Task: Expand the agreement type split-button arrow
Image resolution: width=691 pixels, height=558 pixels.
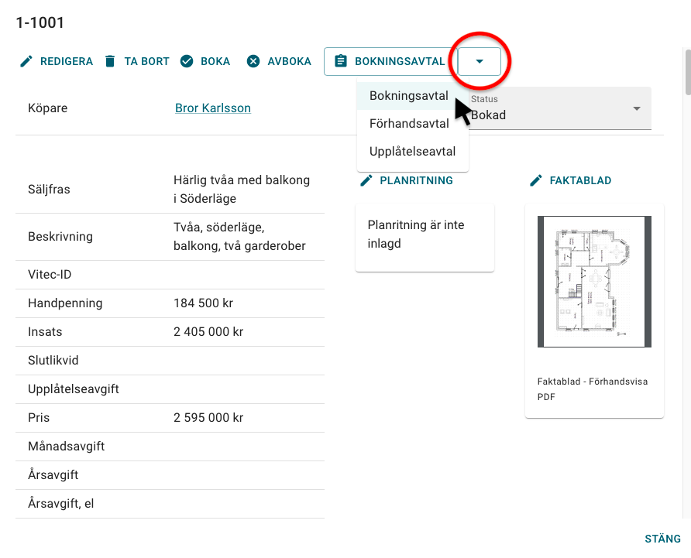Action: pyautogui.click(x=479, y=61)
